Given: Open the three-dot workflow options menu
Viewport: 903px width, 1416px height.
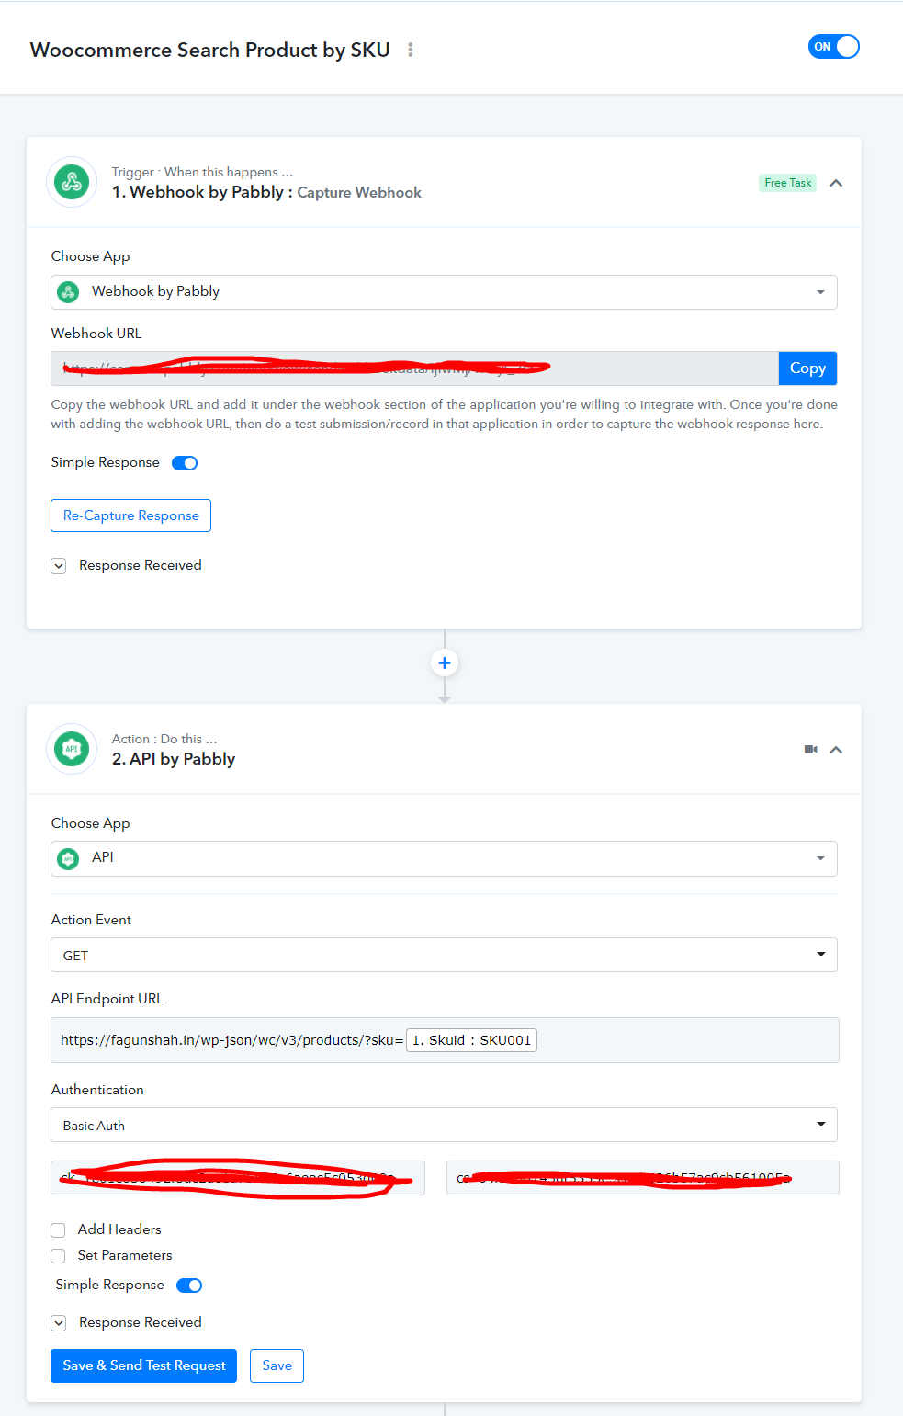Looking at the screenshot, I should [411, 50].
